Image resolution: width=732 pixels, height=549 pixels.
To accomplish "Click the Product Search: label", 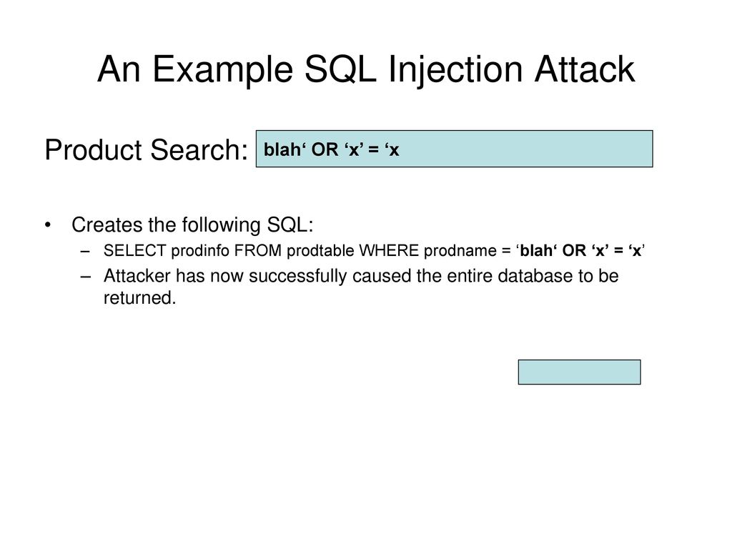I will [146, 150].
